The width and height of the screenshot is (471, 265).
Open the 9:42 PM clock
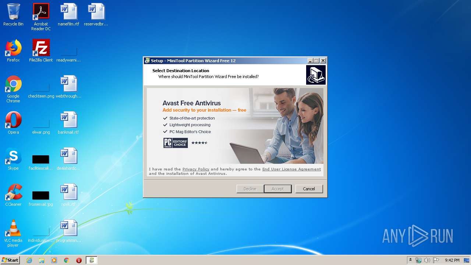452,260
